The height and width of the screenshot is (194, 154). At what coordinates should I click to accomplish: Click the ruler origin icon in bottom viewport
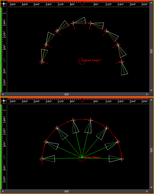(x=4, y=101)
